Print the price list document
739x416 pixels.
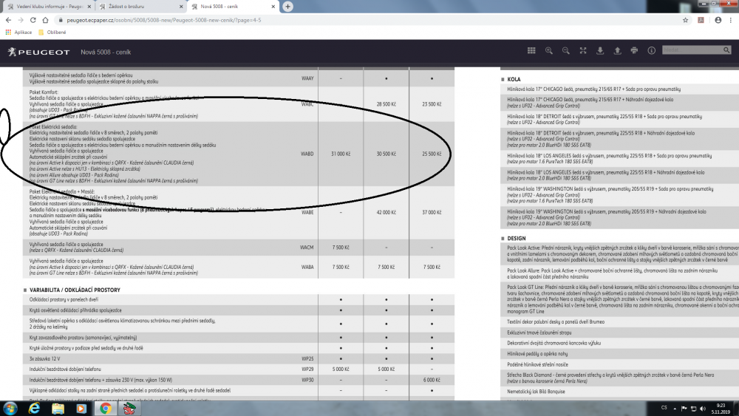634,50
